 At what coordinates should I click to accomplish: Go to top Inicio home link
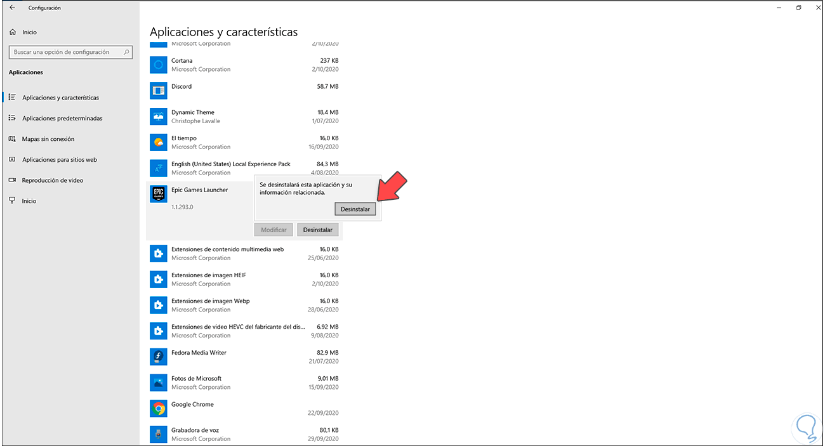[x=29, y=32]
